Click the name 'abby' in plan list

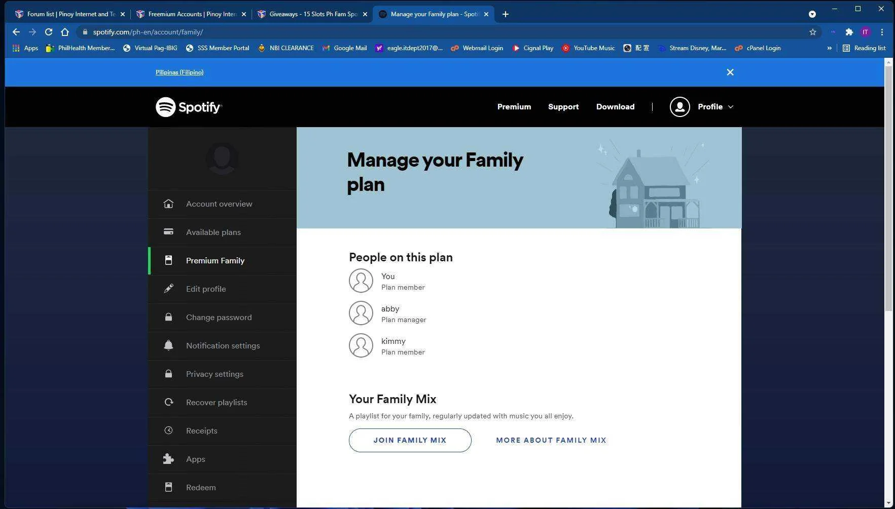point(390,309)
